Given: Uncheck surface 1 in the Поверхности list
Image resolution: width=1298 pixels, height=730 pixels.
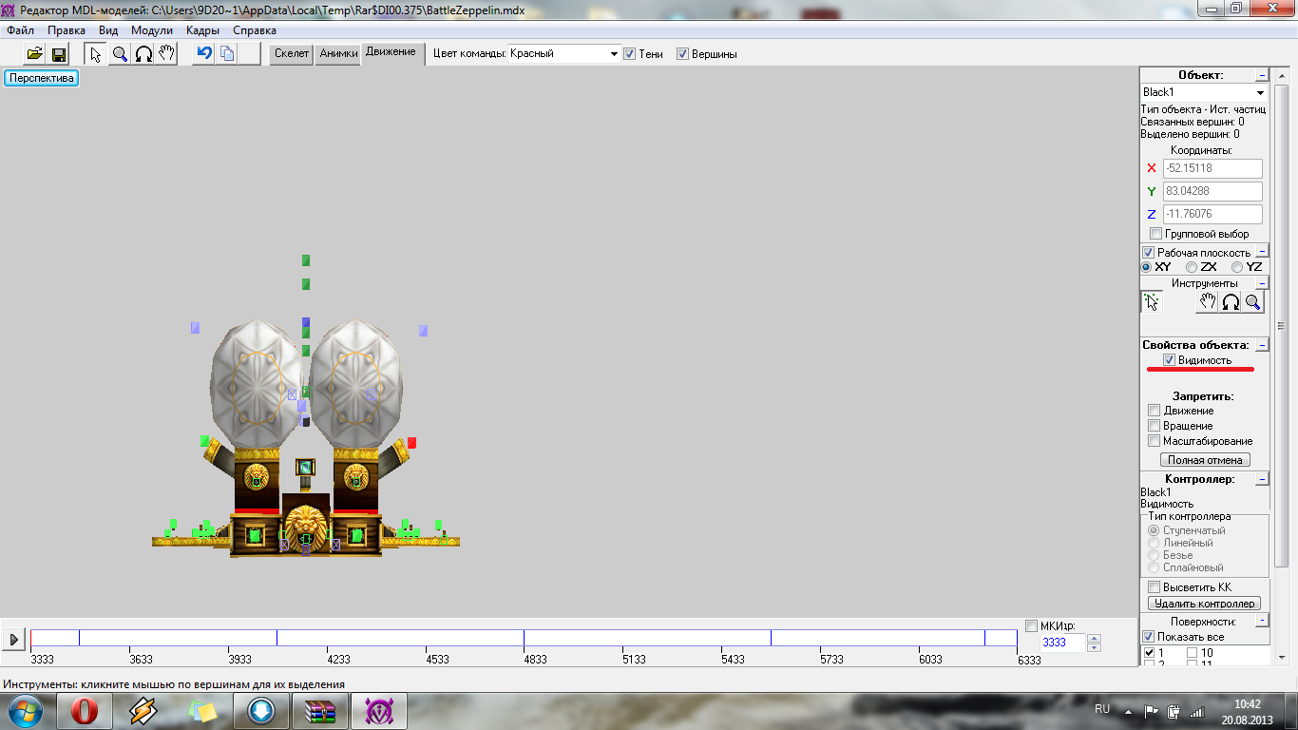Looking at the screenshot, I should pos(1150,653).
